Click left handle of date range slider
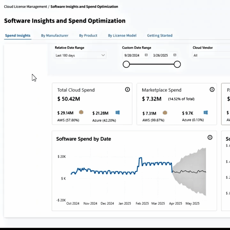The width and height of the screenshot is (230, 230). [126, 65]
